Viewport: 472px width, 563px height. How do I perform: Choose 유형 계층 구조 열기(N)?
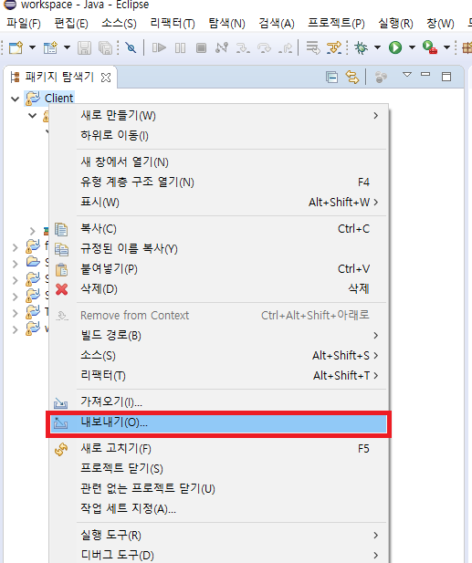pyautogui.click(x=218, y=182)
